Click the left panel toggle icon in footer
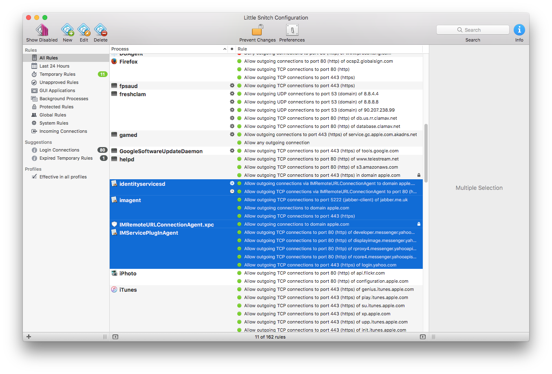Screen dimensions: 552x374 [x=115, y=337]
